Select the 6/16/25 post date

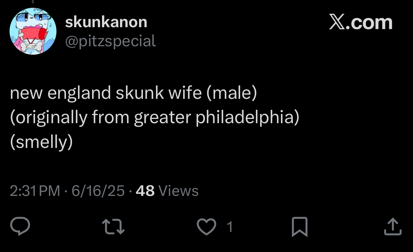[x=98, y=191]
